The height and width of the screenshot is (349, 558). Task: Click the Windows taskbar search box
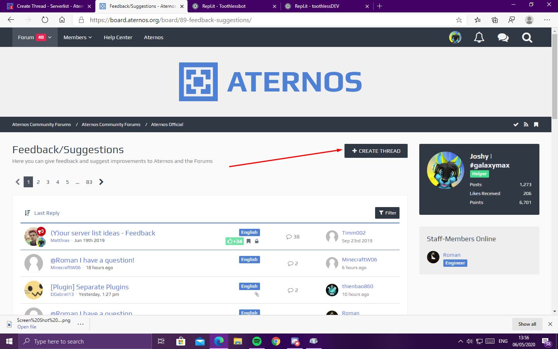click(85, 341)
